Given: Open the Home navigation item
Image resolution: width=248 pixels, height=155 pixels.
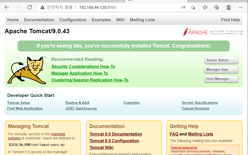Looking at the screenshot, I should (x=13, y=20).
